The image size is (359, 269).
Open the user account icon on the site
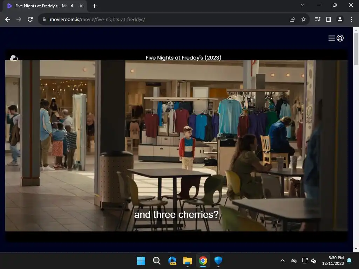coord(340,38)
